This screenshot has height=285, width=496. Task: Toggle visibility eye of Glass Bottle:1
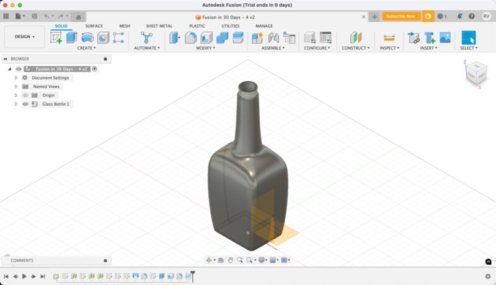click(25, 104)
